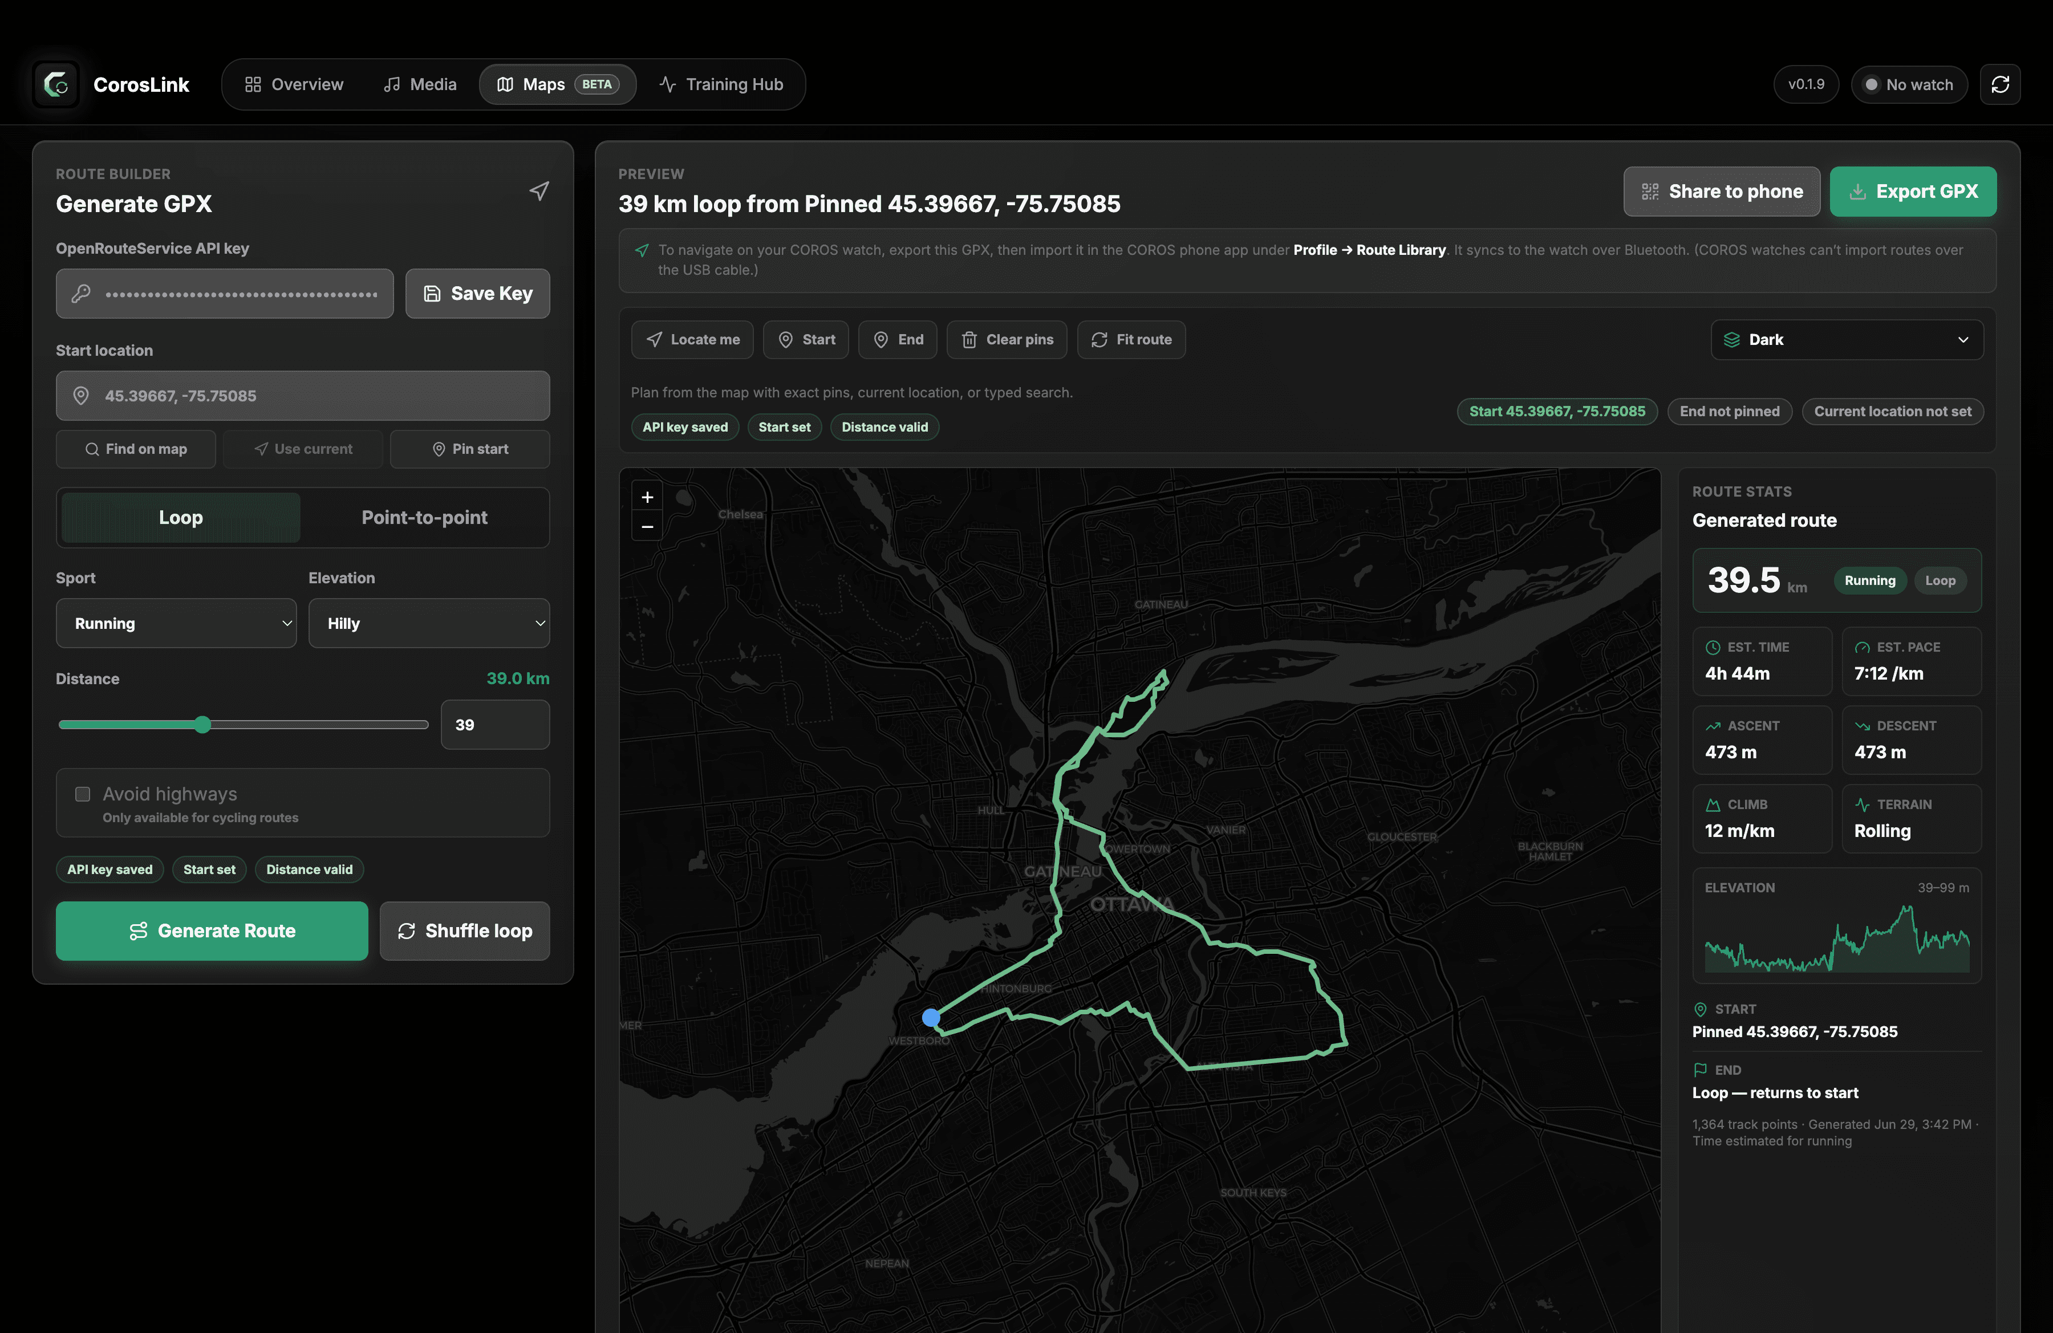
Task: Click the Pin start button
Action: point(470,449)
